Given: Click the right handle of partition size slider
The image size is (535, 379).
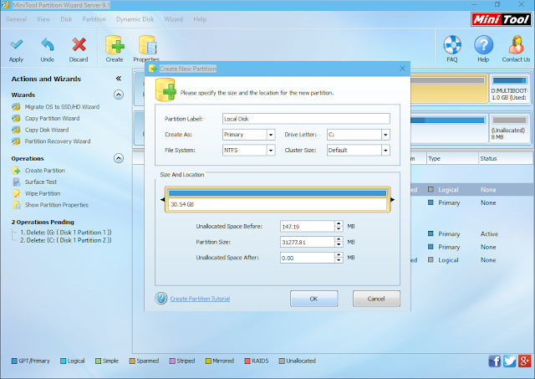Looking at the screenshot, I should 392,199.
